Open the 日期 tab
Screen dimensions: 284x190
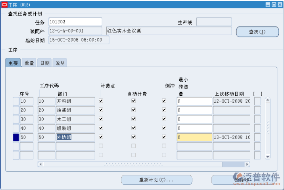coord(44,63)
